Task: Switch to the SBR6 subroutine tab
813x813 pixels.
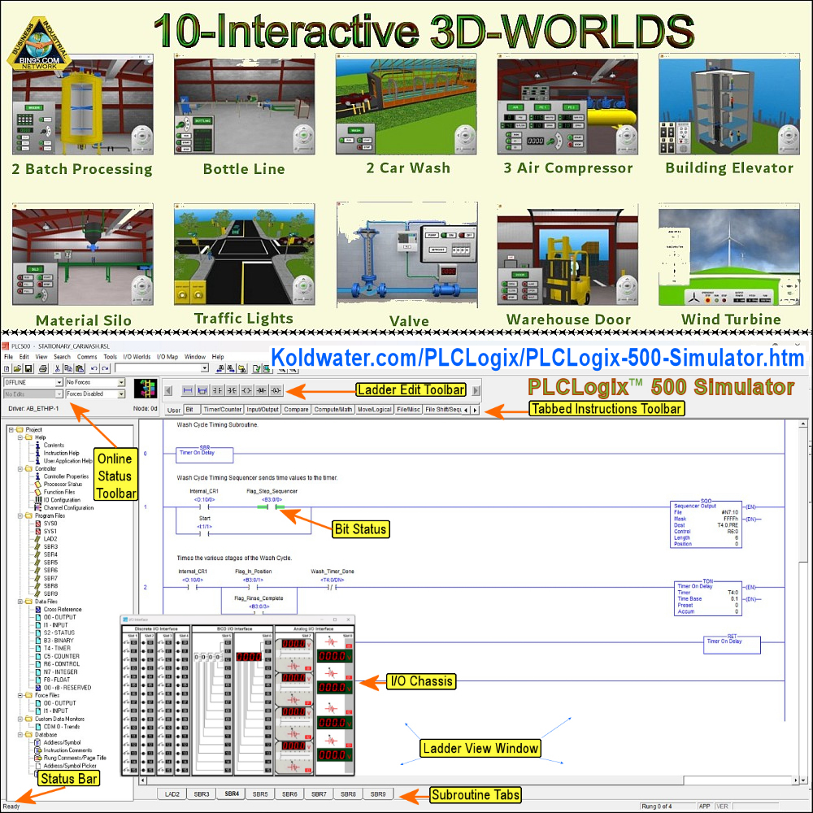Action: click(290, 793)
